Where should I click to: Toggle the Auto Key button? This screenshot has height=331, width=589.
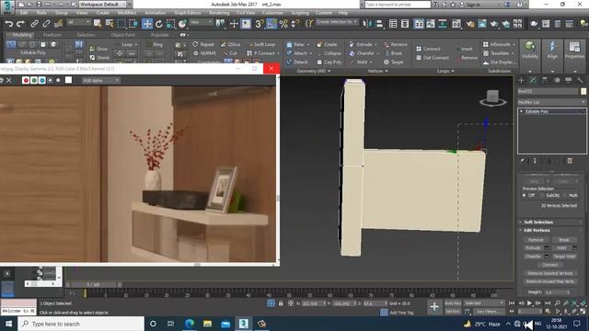pyautogui.click(x=453, y=303)
